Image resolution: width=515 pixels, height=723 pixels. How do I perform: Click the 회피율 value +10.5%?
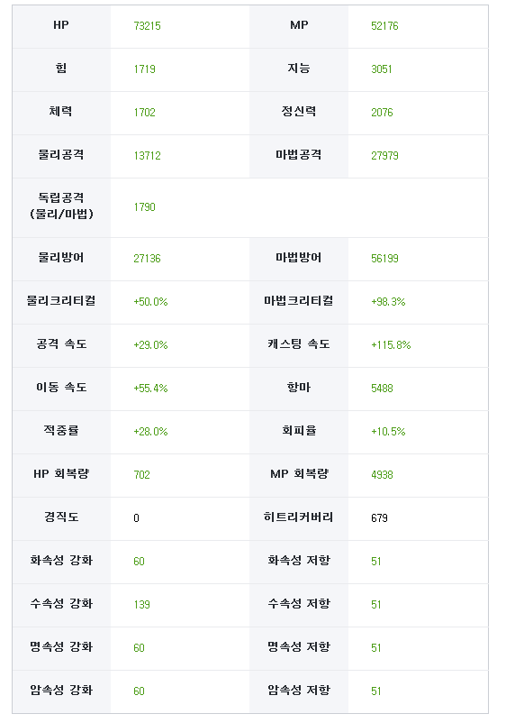click(388, 432)
